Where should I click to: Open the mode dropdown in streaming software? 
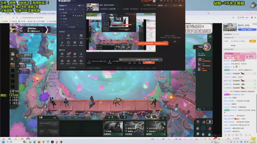click(x=63, y=5)
